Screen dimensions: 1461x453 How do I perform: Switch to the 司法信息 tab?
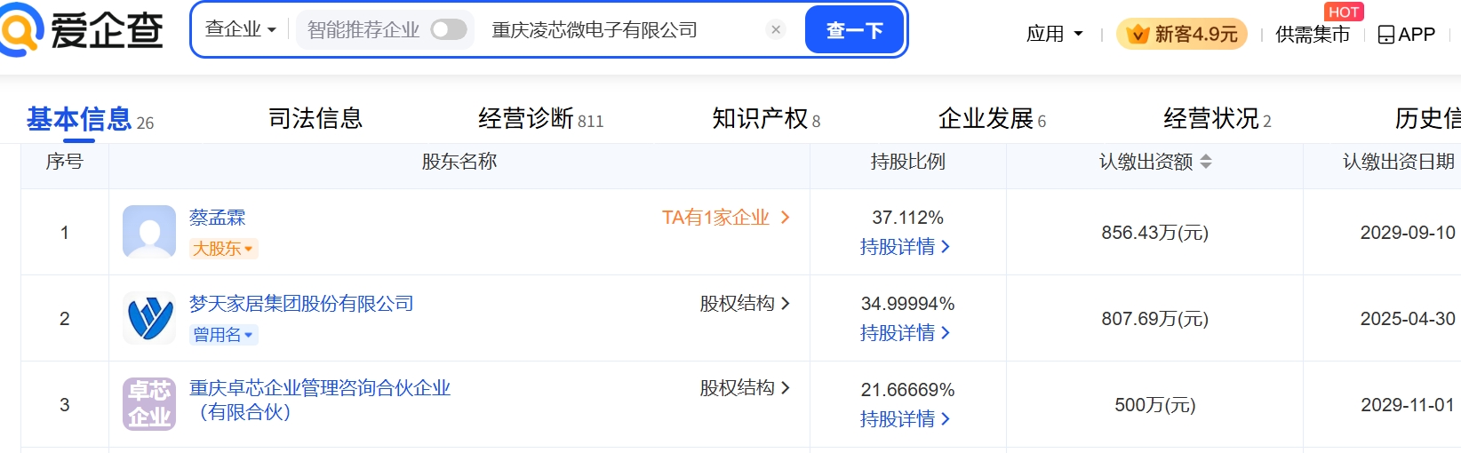[315, 118]
